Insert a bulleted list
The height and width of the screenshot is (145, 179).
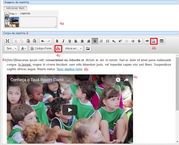click(x=107, y=41)
